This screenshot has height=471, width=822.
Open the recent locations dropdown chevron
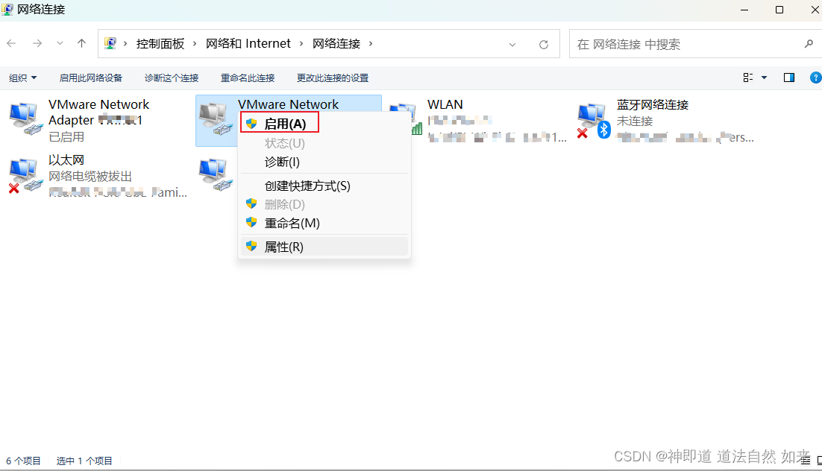coord(60,43)
